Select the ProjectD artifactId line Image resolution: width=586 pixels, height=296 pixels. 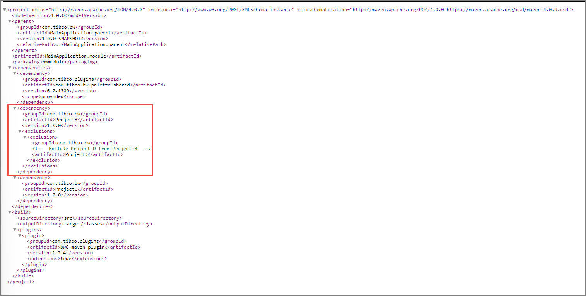(78, 154)
